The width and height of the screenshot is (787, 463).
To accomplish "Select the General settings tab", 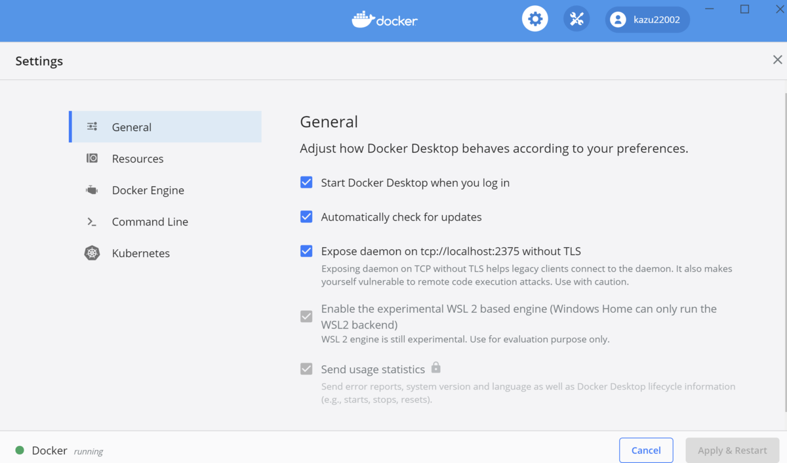I will (x=165, y=127).
